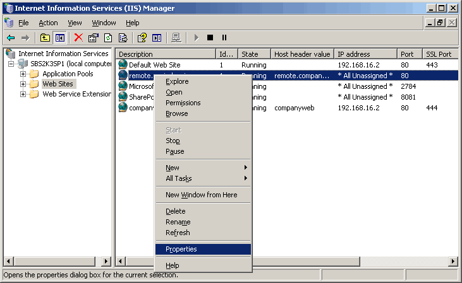462x283 pixels.
Task: Collapse the SBS2K3SP1 local computer node
Action: pyautogui.click(x=11, y=64)
